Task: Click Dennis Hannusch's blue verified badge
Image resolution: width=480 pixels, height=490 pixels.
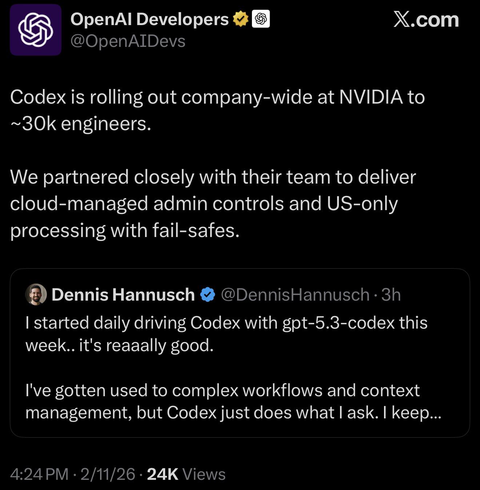Action: [x=208, y=294]
